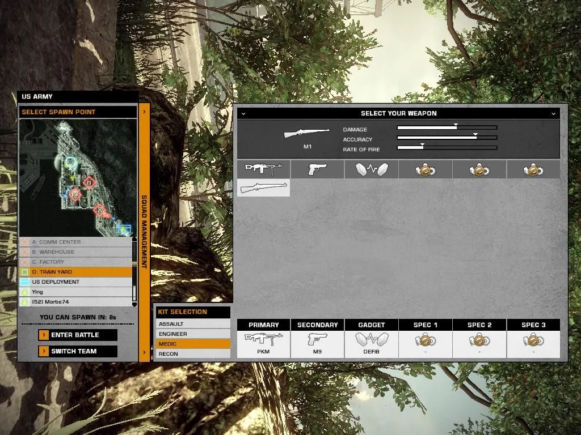Viewport: 581px width, 435px height.
Task: Click the Damage stat bar
Action: click(x=447, y=127)
